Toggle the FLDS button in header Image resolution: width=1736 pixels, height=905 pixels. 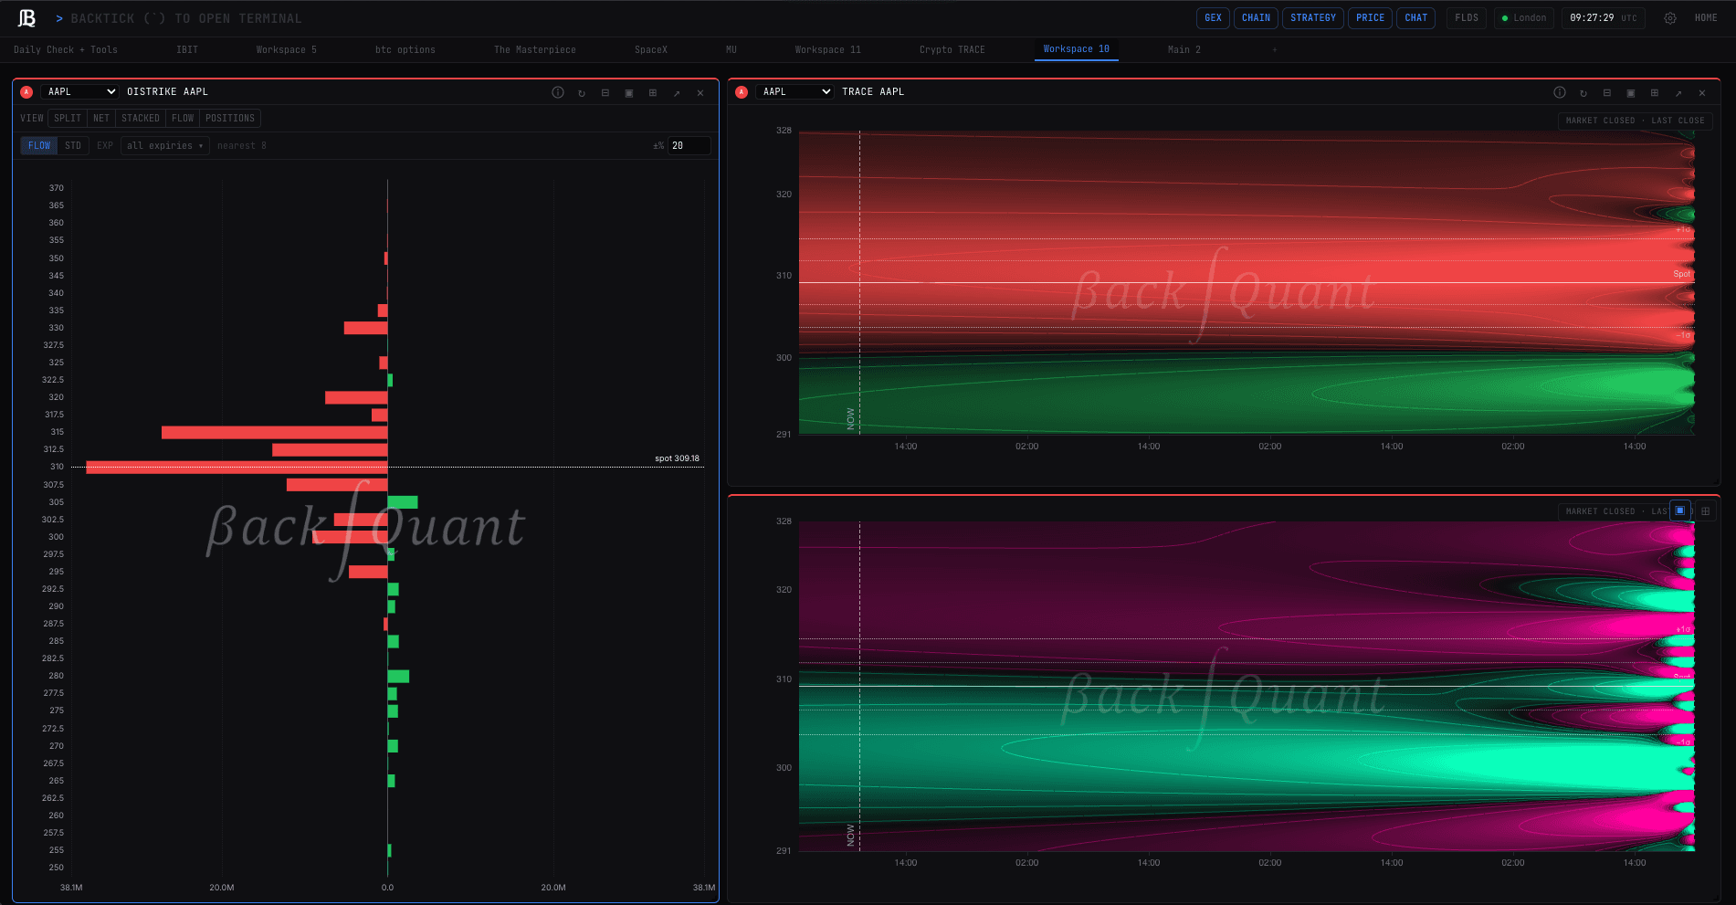pyautogui.click(x=1467, y=18)
